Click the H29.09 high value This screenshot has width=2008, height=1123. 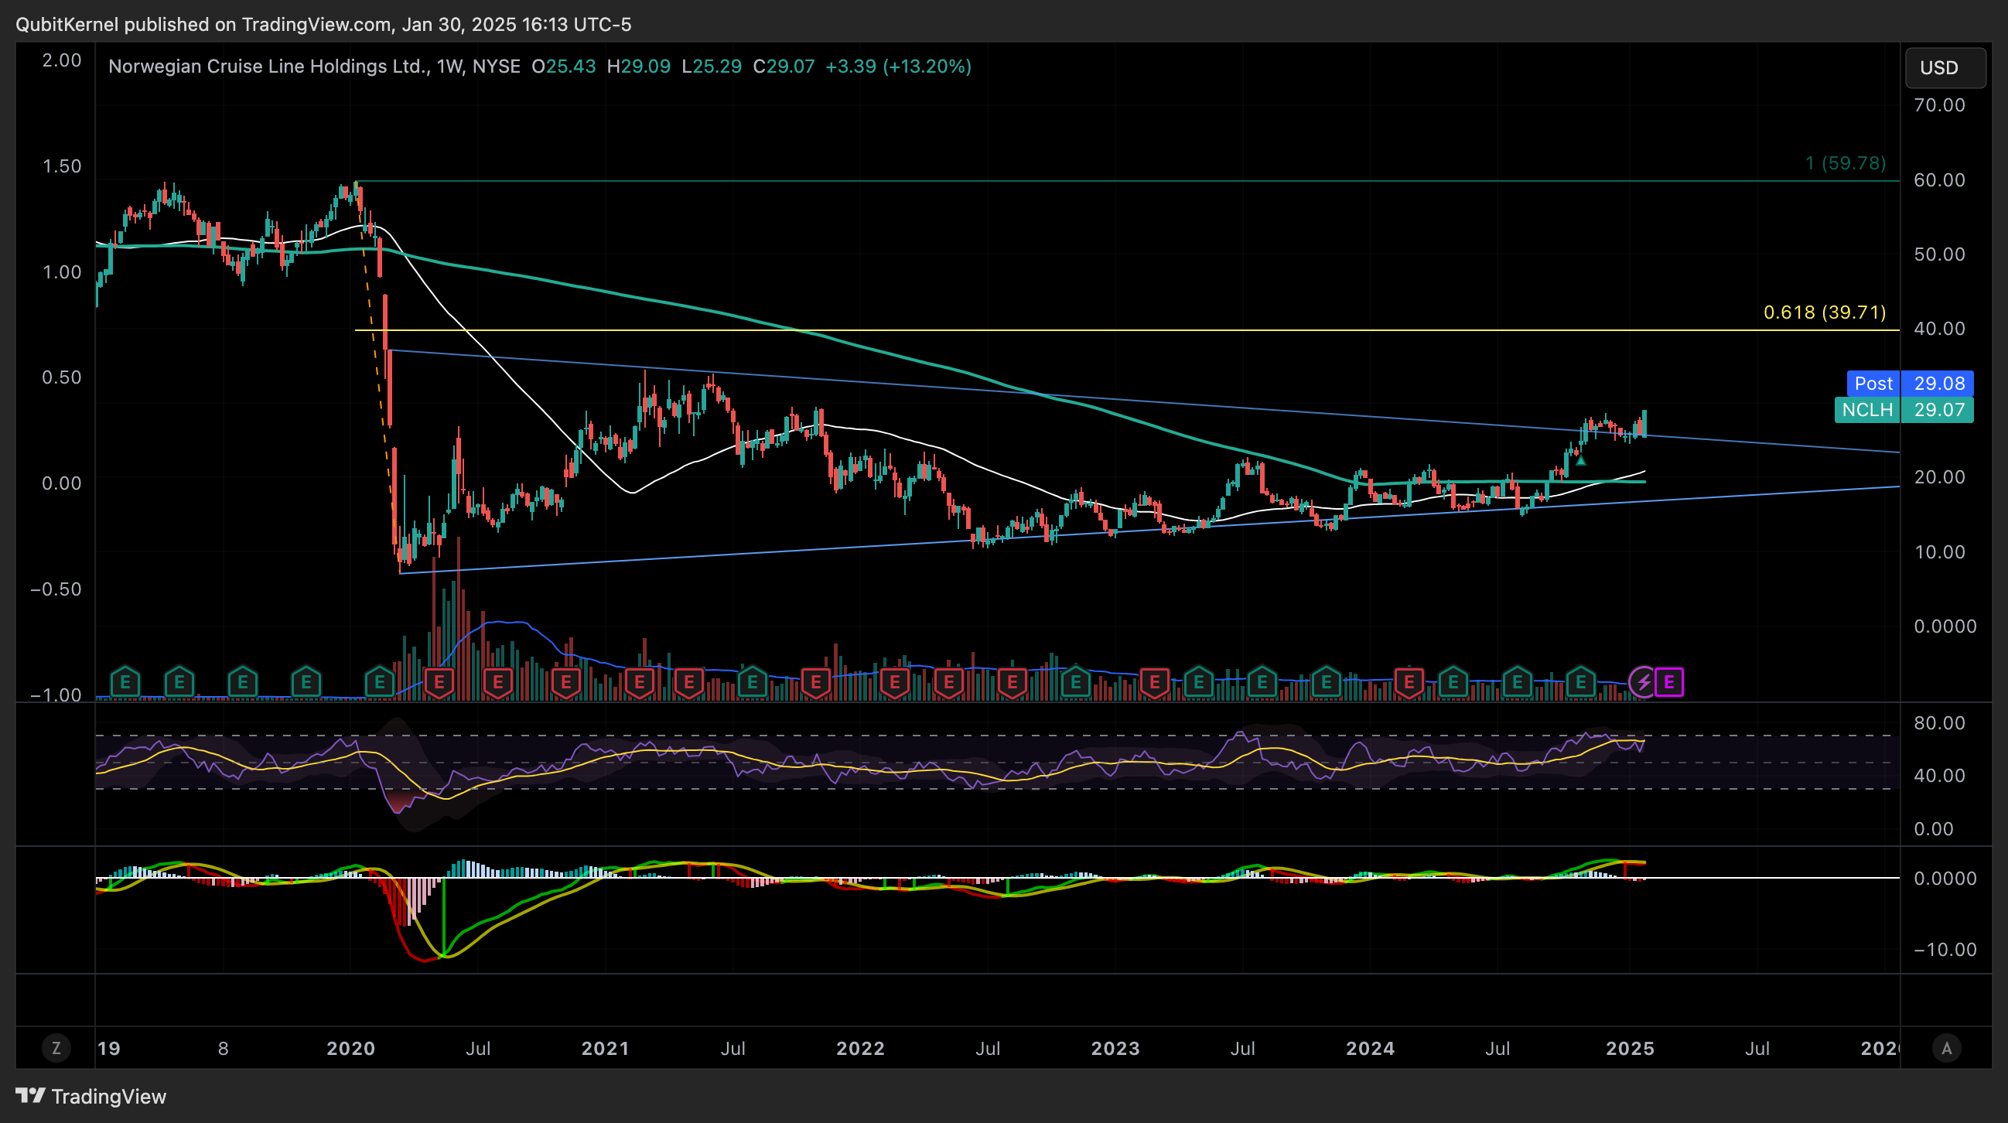coord(638,67)
